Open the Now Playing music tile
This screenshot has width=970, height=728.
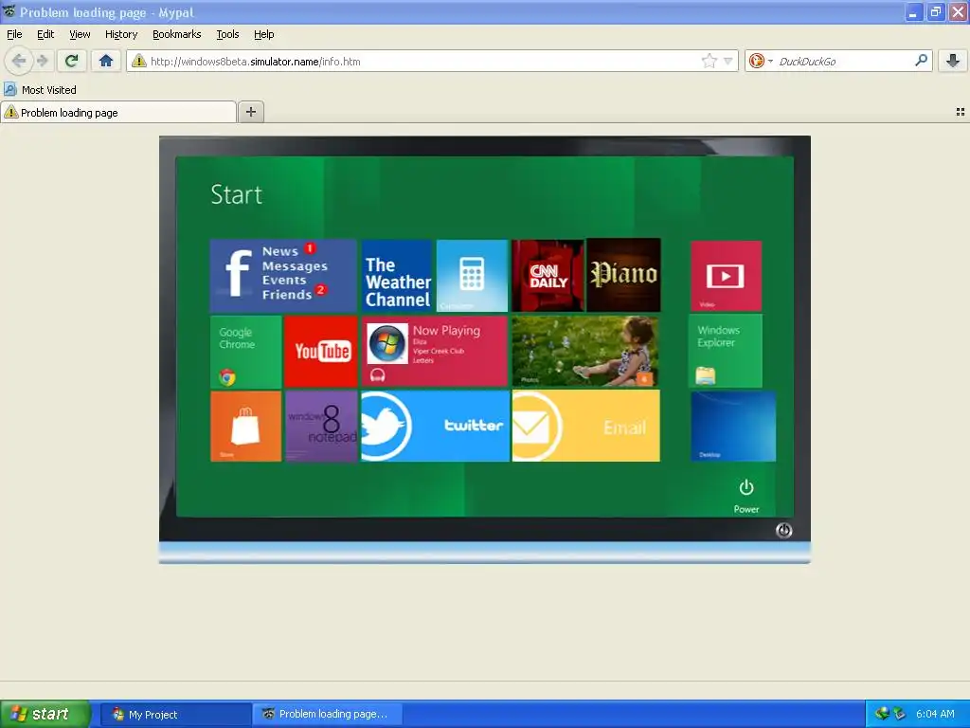point(434,351)
